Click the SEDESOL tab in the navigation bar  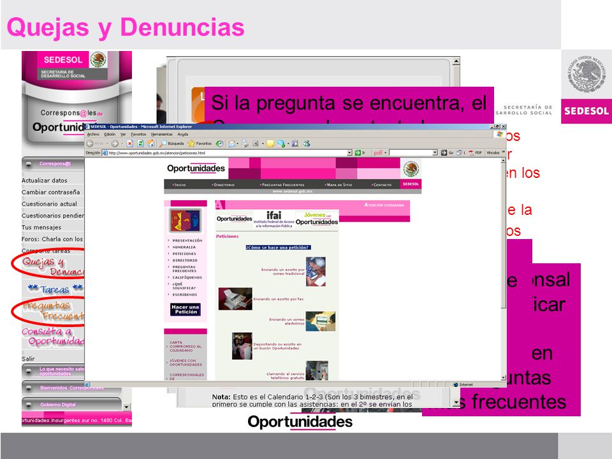coord(411,184)
